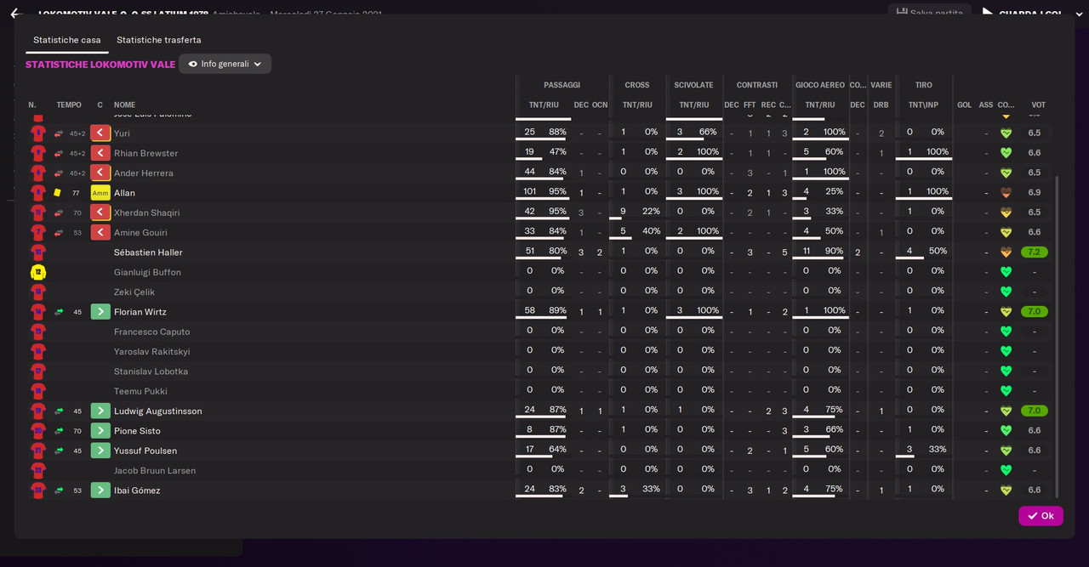Sort by SCIVOLATE column header
Screen dimensions: 1089x567
tap(693, 85)
